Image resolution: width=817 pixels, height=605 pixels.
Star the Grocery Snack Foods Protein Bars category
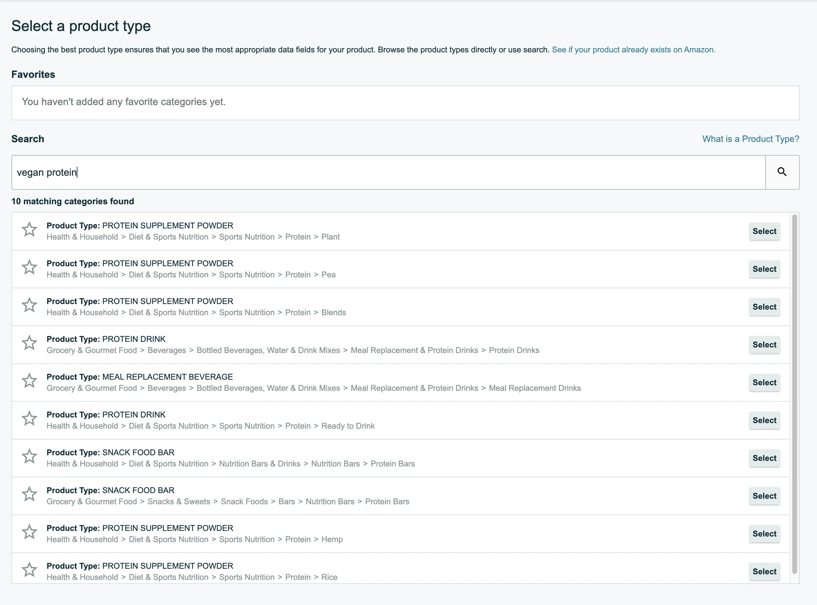pyautogui.click(x=29, y=494)
